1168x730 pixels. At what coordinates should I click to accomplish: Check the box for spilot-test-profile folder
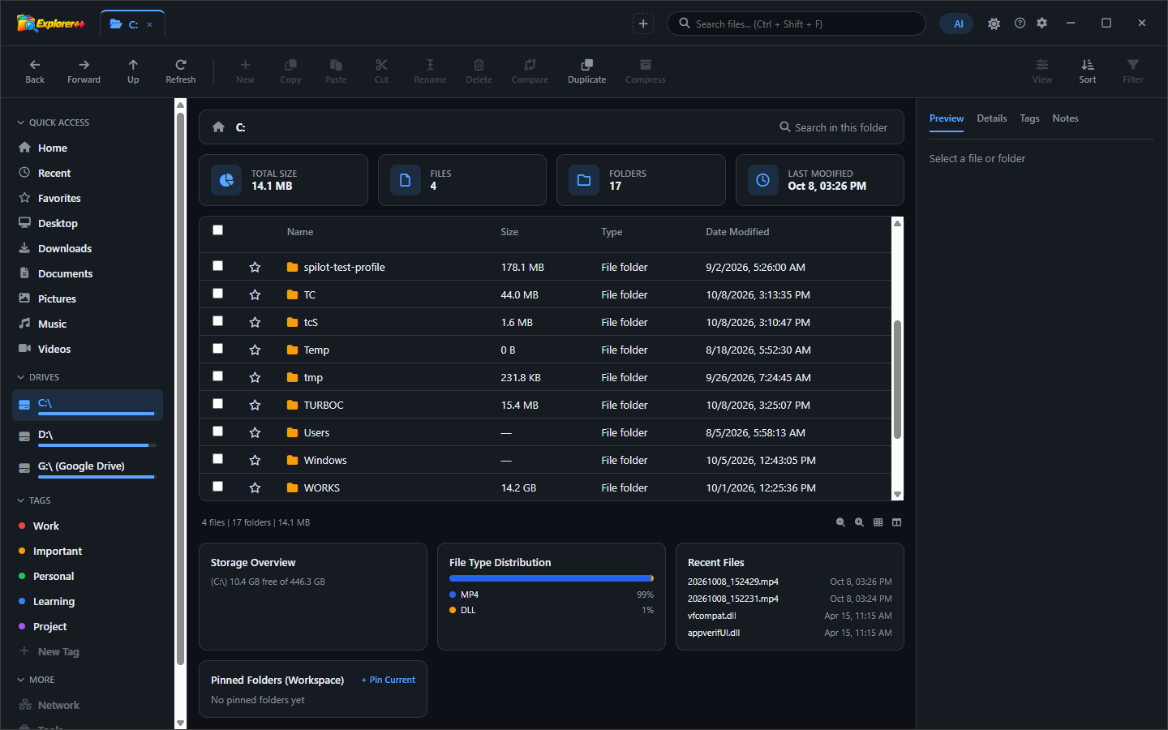pyautogui.click(x=217, y=266)
